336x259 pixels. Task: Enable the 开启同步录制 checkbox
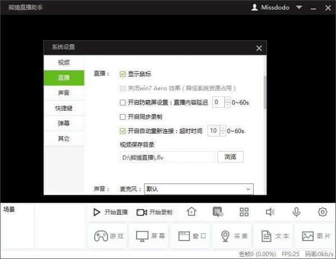point(123,117)
